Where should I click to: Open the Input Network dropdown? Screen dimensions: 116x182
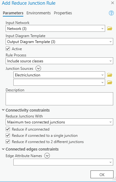pyautogui.click(x=55, y=28)
